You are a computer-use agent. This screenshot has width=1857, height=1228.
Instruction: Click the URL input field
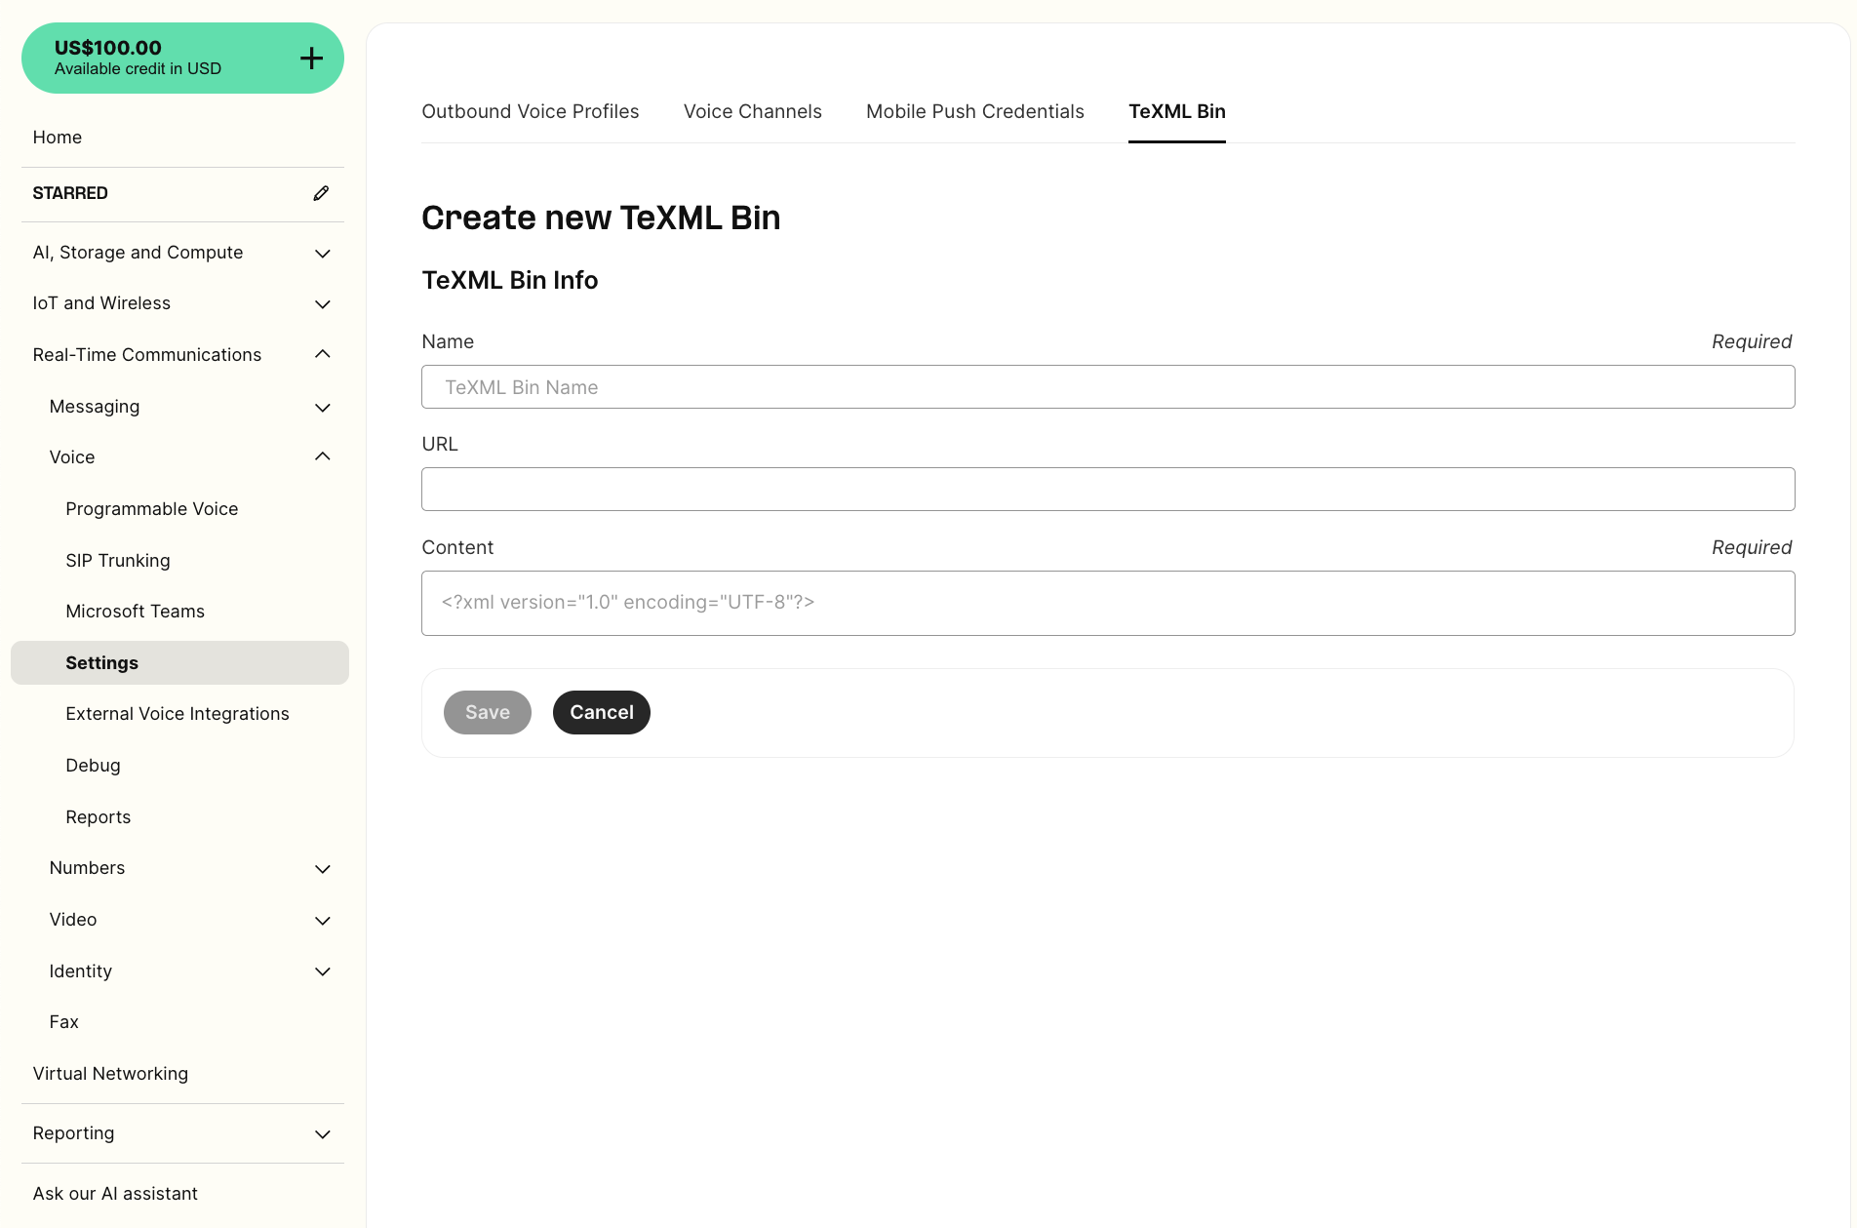coord(1107,489)
